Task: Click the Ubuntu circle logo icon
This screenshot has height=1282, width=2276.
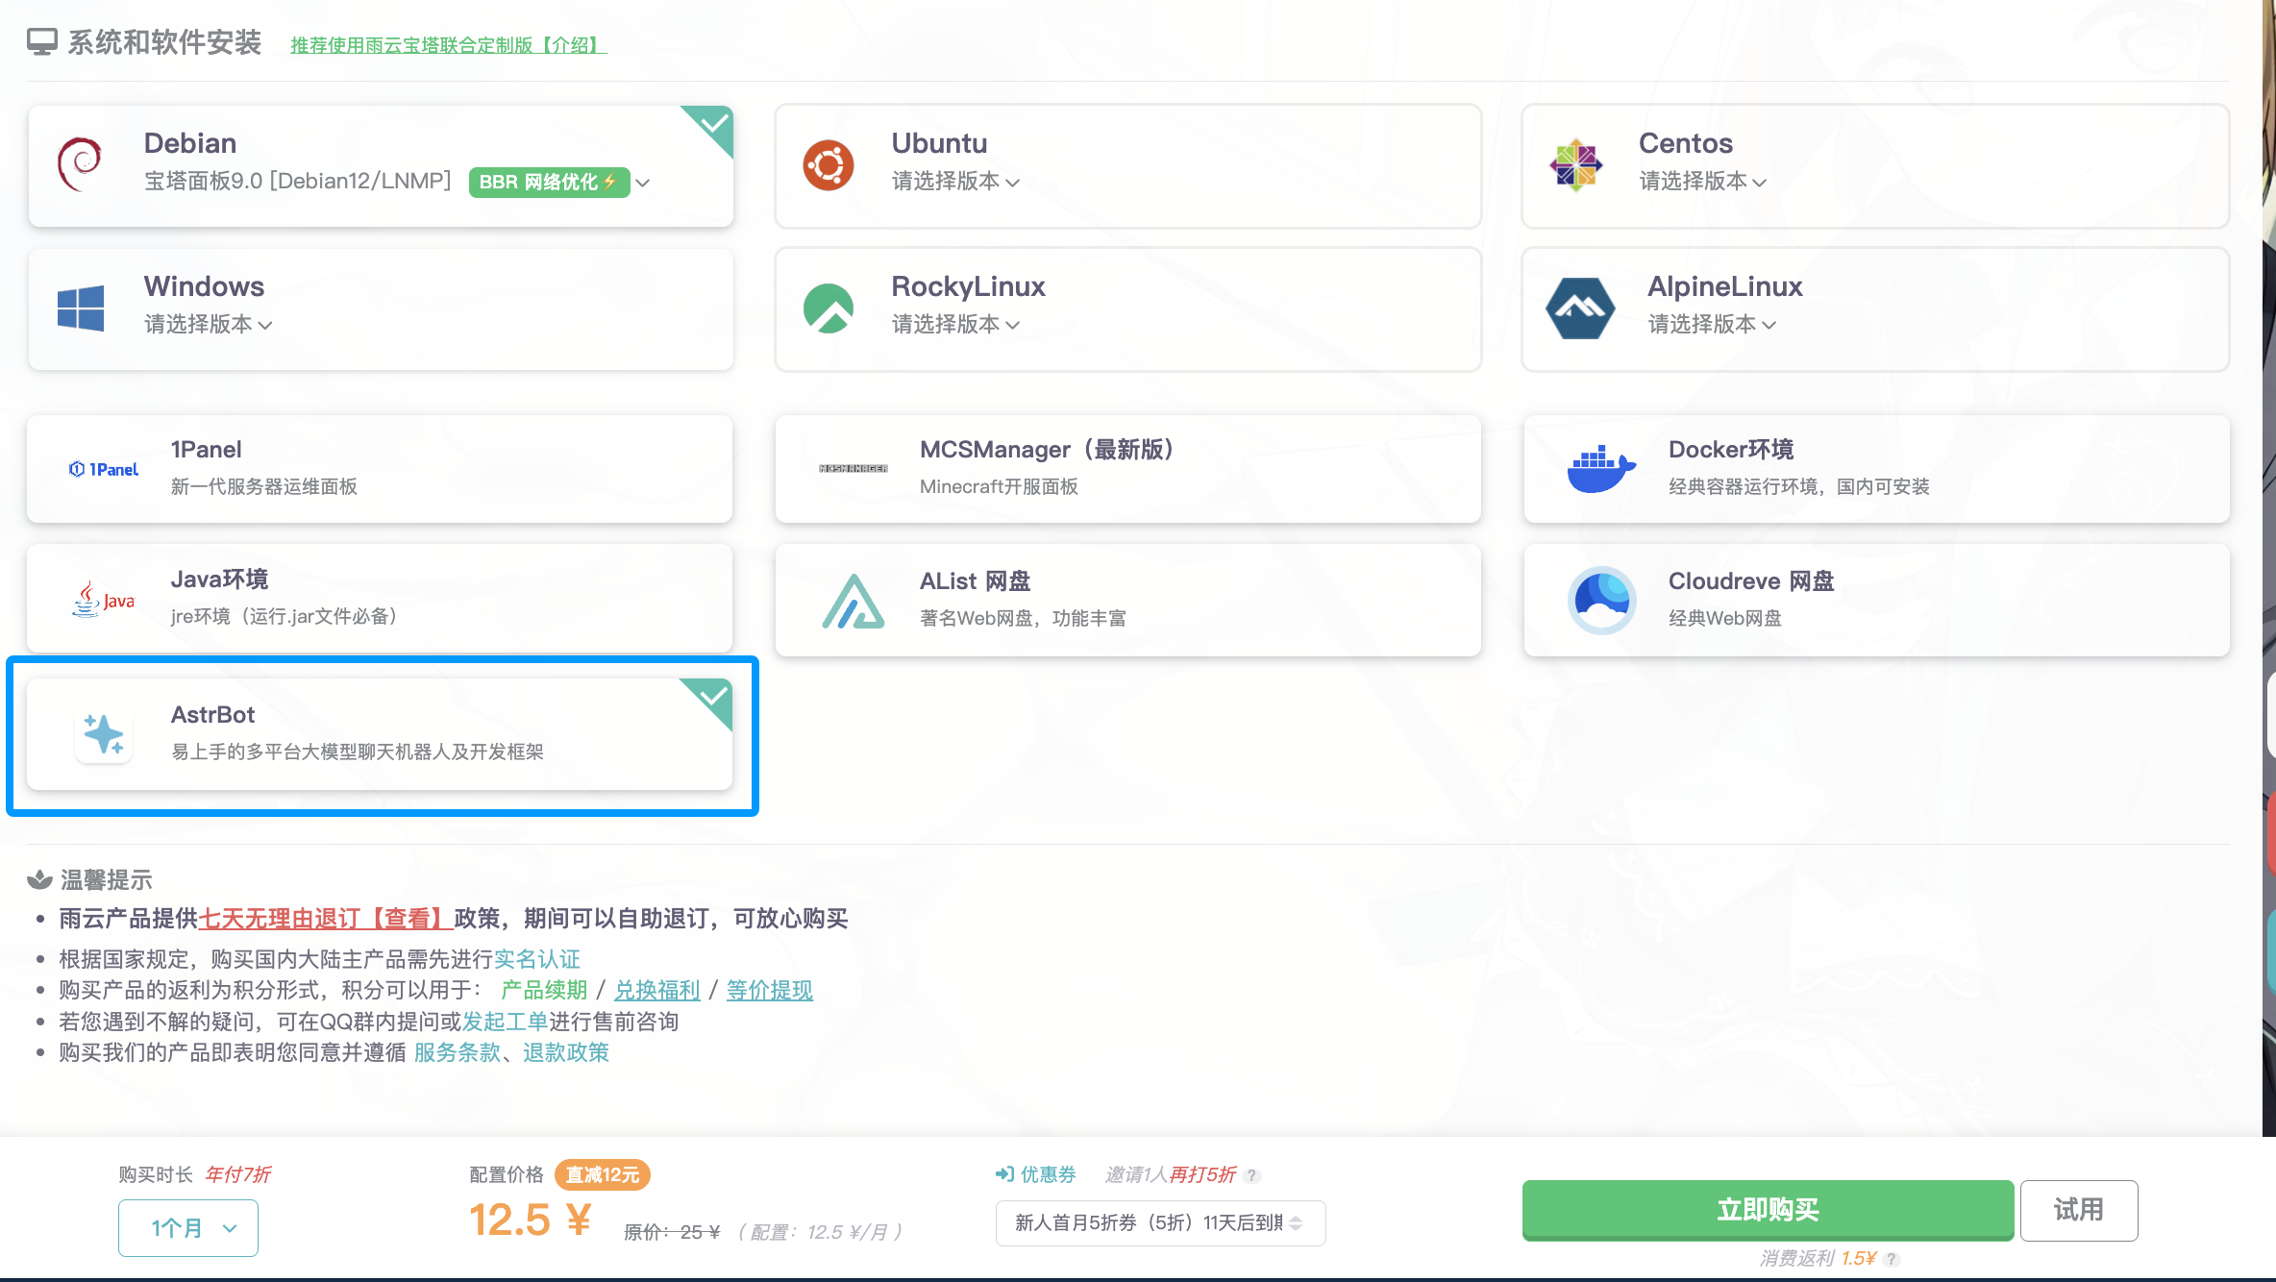Action: 828,165
